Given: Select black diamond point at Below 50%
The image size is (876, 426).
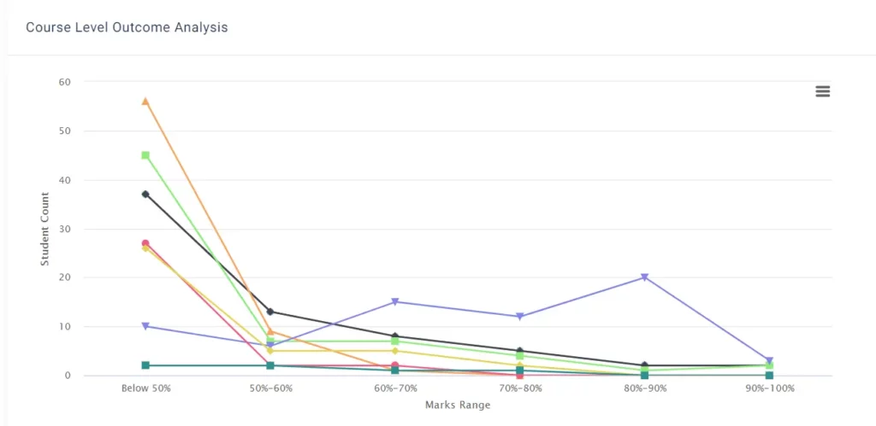Looking at the screenshot, I should pos(145,194).
